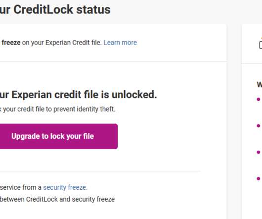Image resolution: width=262 pixels, height=219 pixels.
Task: Click the partially visible icon in right card
Action: coord(261,44)
